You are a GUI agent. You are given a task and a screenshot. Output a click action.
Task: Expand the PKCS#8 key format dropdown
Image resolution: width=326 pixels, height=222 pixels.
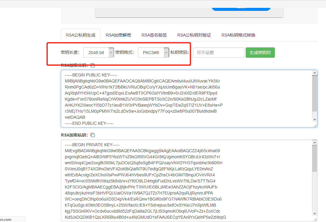click(x=153, y=53)
